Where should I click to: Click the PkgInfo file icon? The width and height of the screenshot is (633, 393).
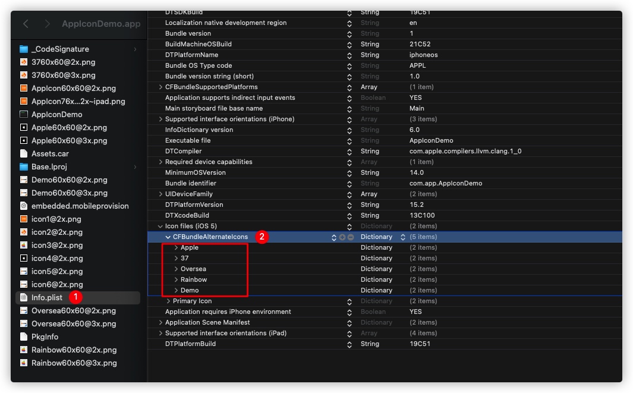24,337
